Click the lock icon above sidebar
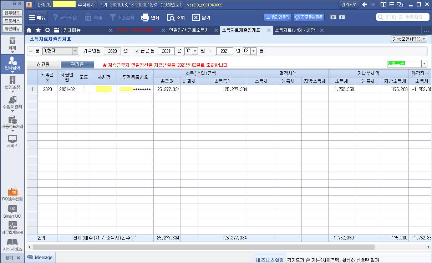This screenshot has width=432, height=263. (14, 4)
